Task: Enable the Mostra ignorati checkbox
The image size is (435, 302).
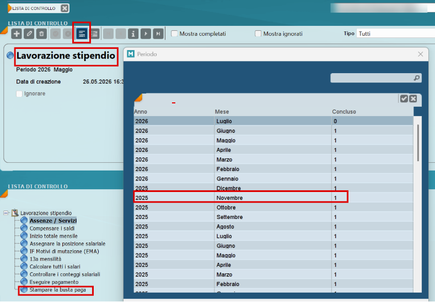Action: pos(258,34)
